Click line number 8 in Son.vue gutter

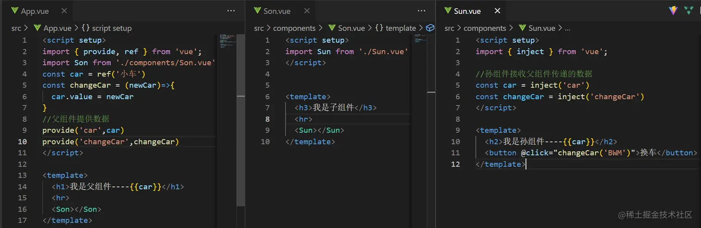[x=267, y=119]
